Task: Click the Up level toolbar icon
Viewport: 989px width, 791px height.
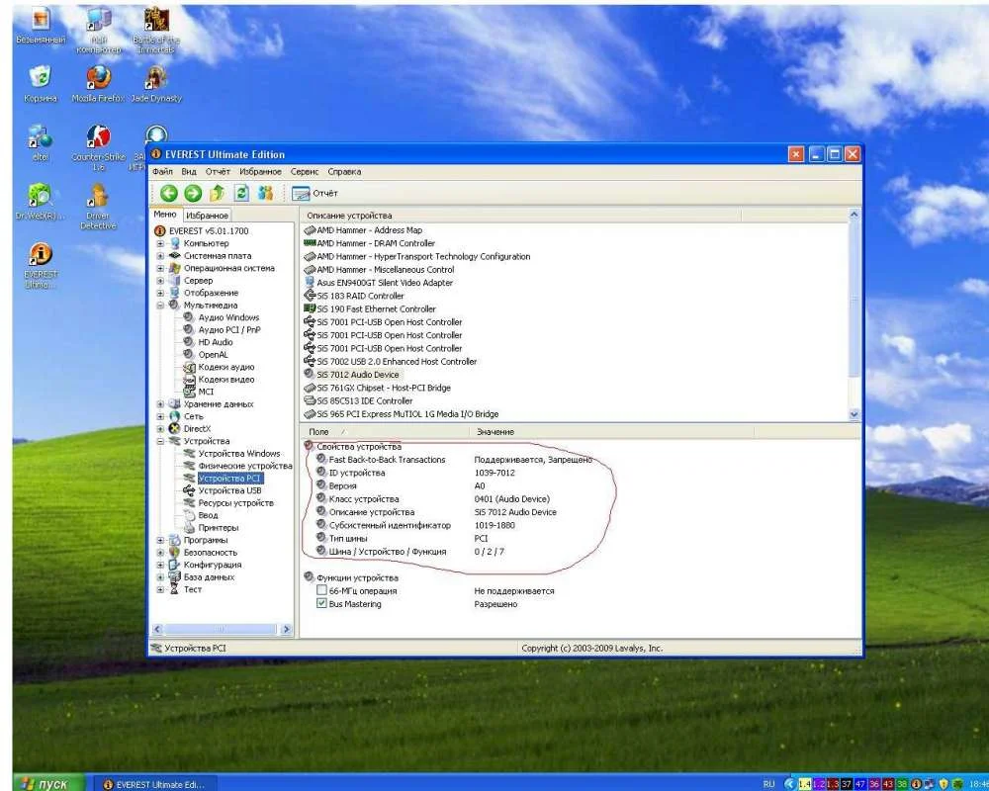Action: tap(217, 194)
